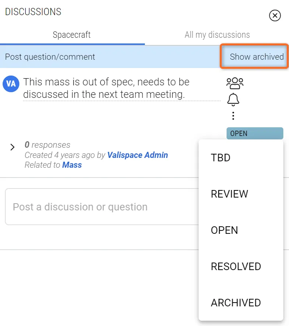Image resolution: width=289 pixels, height=326 pixels.
Task: Click Post question/comment header
Action: coord(50,57)
